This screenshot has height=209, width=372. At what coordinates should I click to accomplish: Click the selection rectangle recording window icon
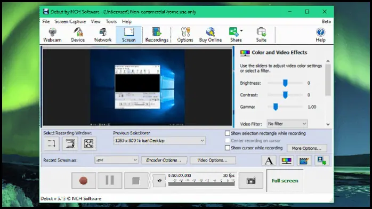pos(52,143)
